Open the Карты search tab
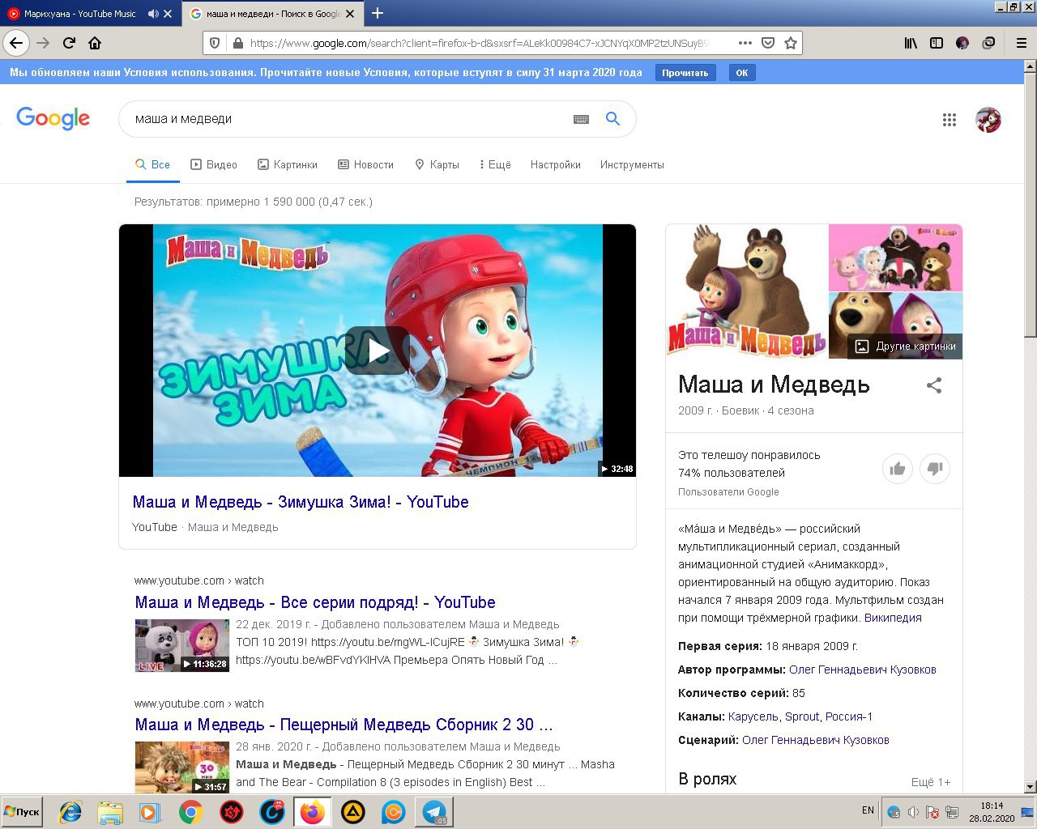This screenshot has height=829, width=1037. click(437, 164)
